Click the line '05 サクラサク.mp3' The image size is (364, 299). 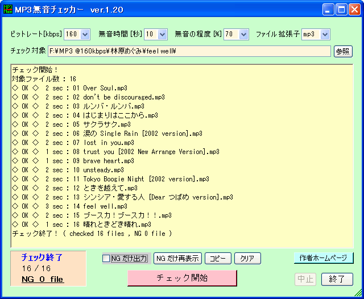pos(71,124)
